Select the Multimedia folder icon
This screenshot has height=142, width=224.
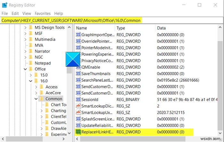[x=30, y=39]
